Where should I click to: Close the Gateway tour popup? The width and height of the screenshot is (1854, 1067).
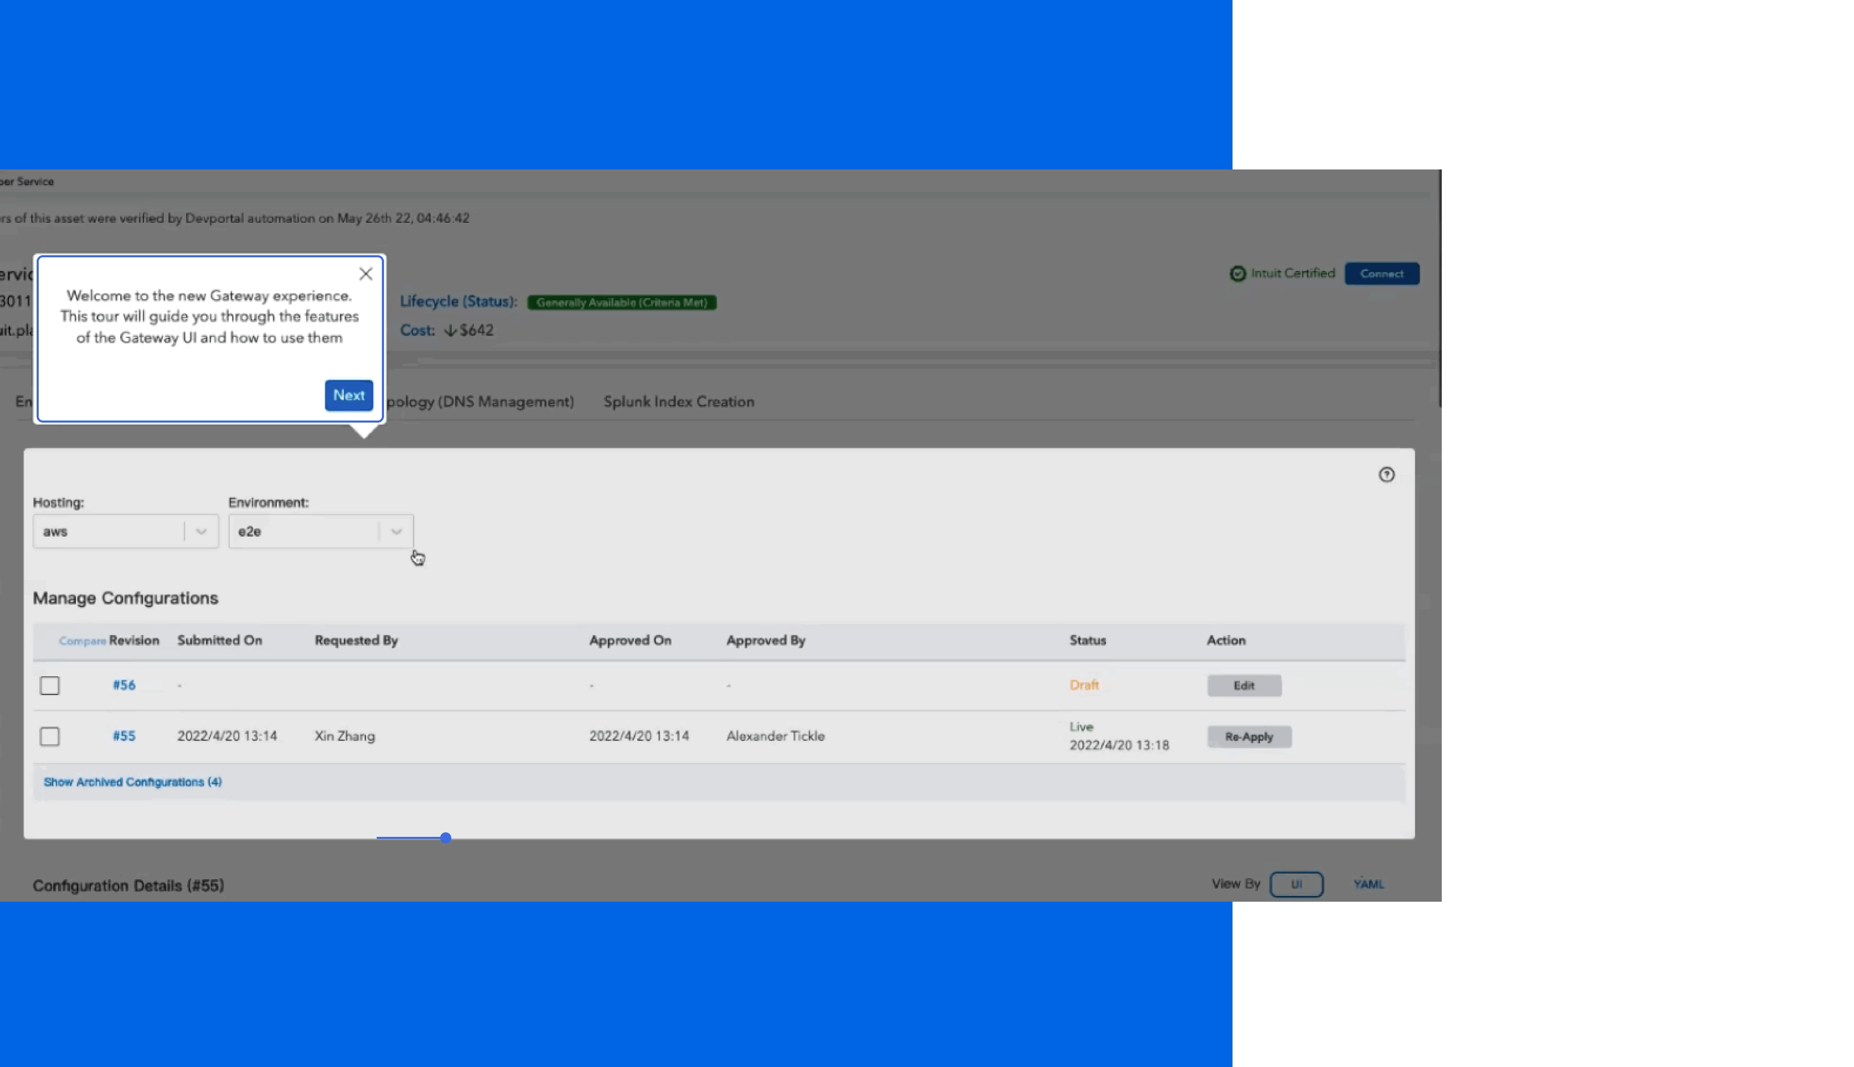point(366,274)
